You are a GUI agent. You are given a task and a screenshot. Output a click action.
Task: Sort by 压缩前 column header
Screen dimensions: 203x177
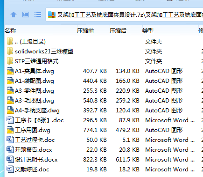click(x=85, y=31)
